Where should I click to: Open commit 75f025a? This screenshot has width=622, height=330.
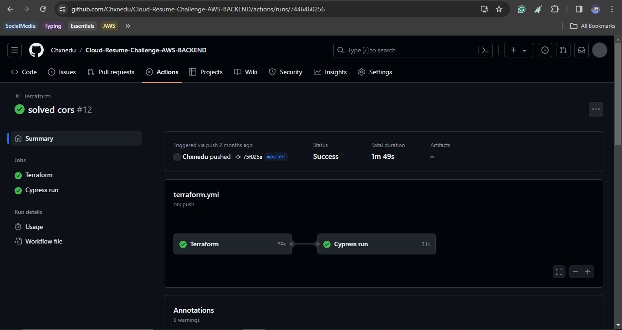pos(253,157)
